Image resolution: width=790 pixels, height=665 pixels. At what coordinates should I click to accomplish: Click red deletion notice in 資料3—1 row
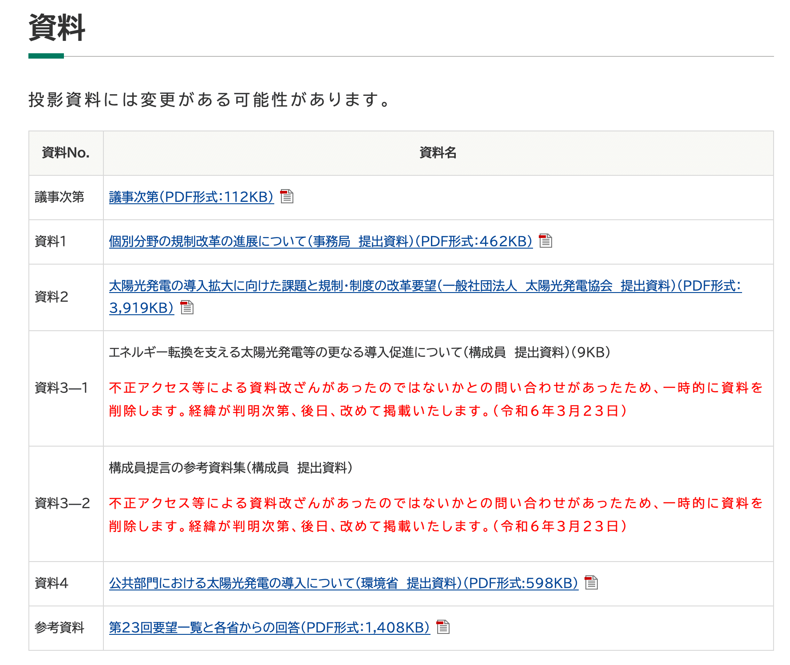tap(436, 399)
